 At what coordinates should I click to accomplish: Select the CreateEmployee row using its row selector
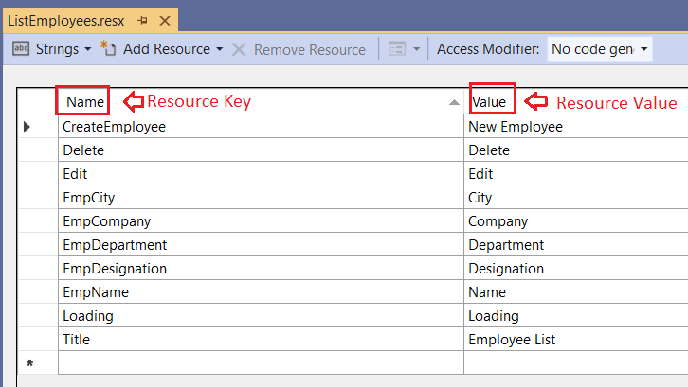tap(27, 127)
